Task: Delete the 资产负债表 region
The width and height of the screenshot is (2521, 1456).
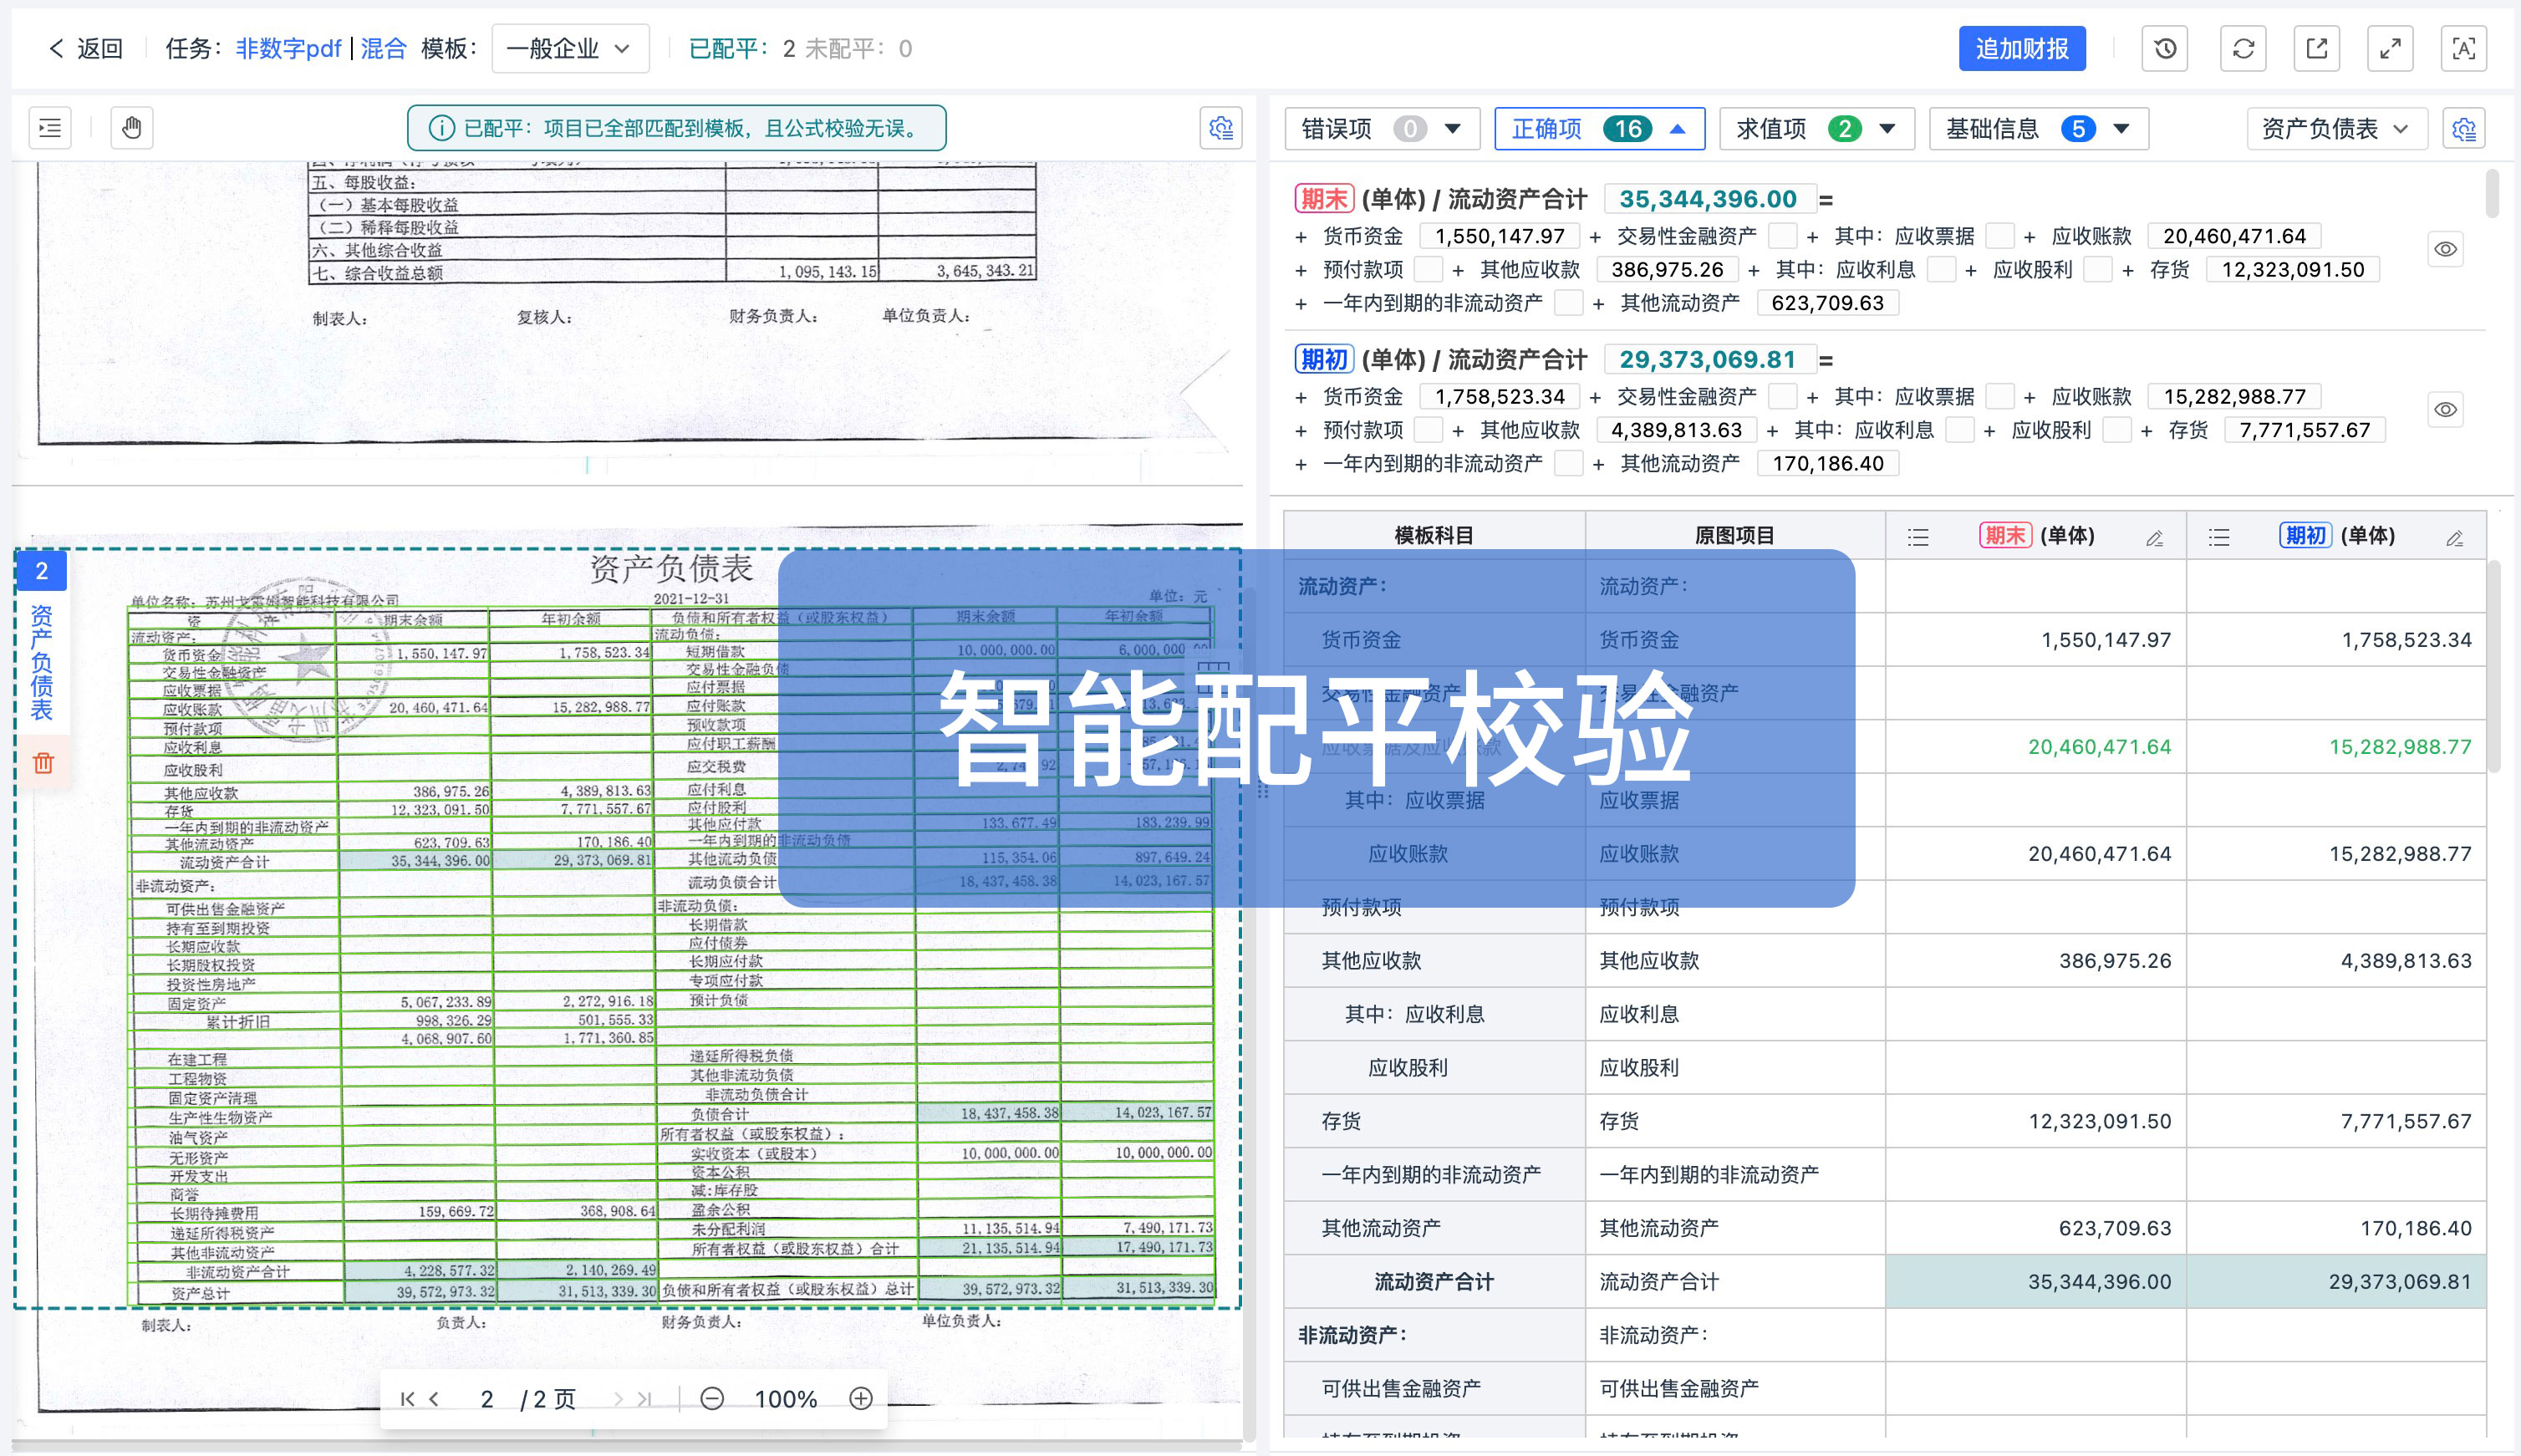Action: click(x=42, y=763)
